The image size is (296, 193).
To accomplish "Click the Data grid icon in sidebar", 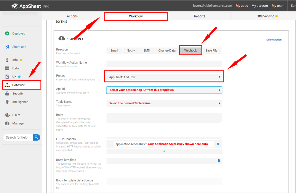I will coord(7,68).
